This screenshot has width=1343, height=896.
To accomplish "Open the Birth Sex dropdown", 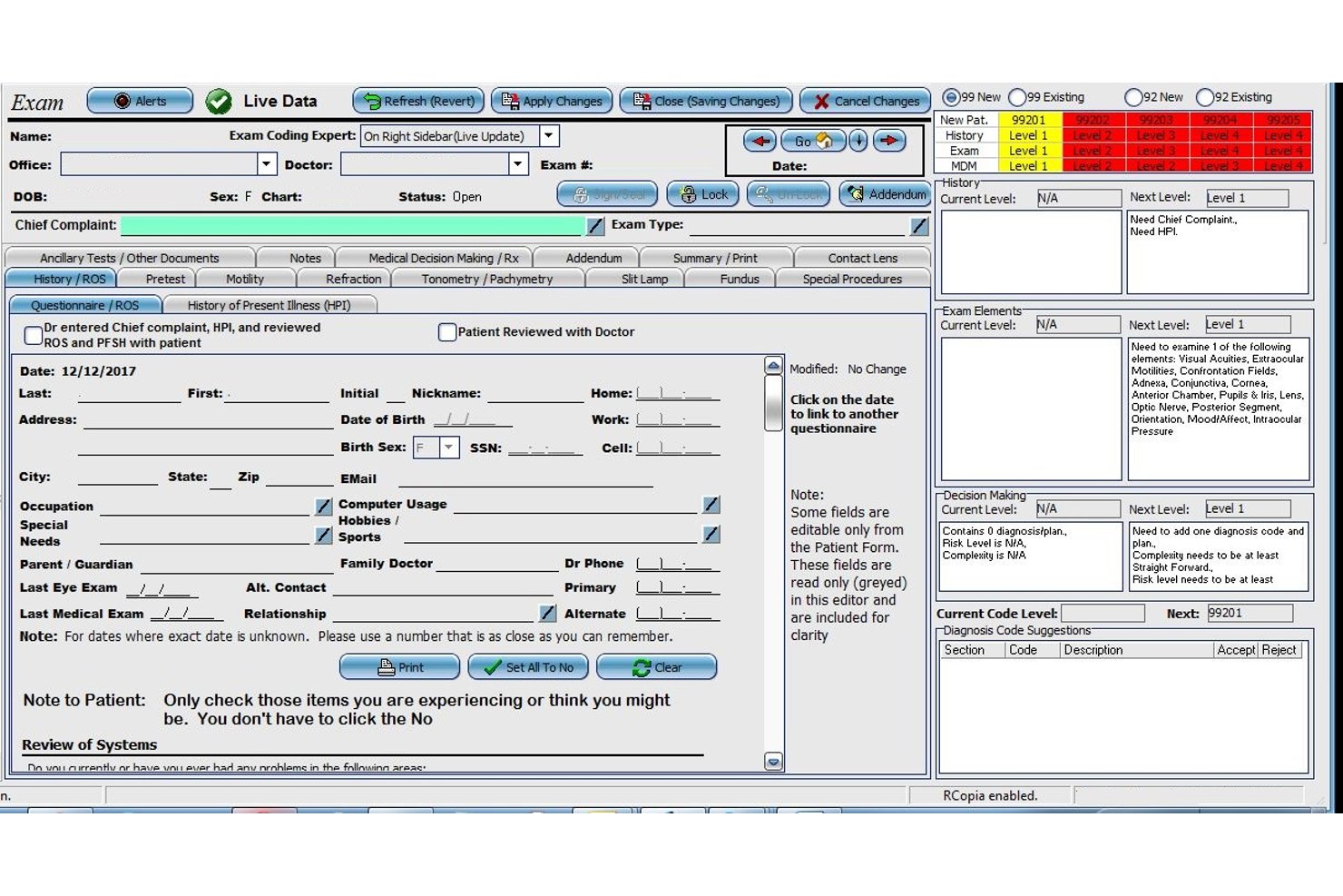I will click(x=449, y=448).
